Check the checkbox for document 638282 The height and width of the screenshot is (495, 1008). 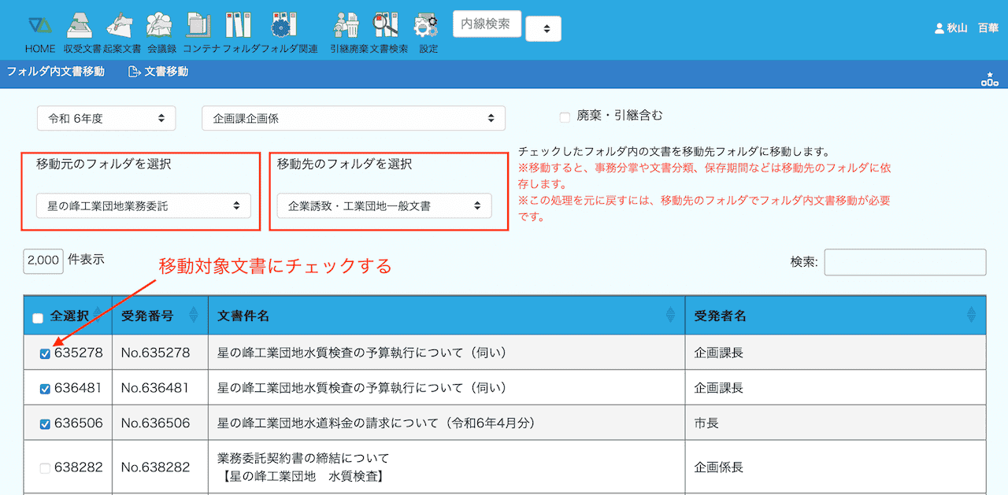pos(45,468)
